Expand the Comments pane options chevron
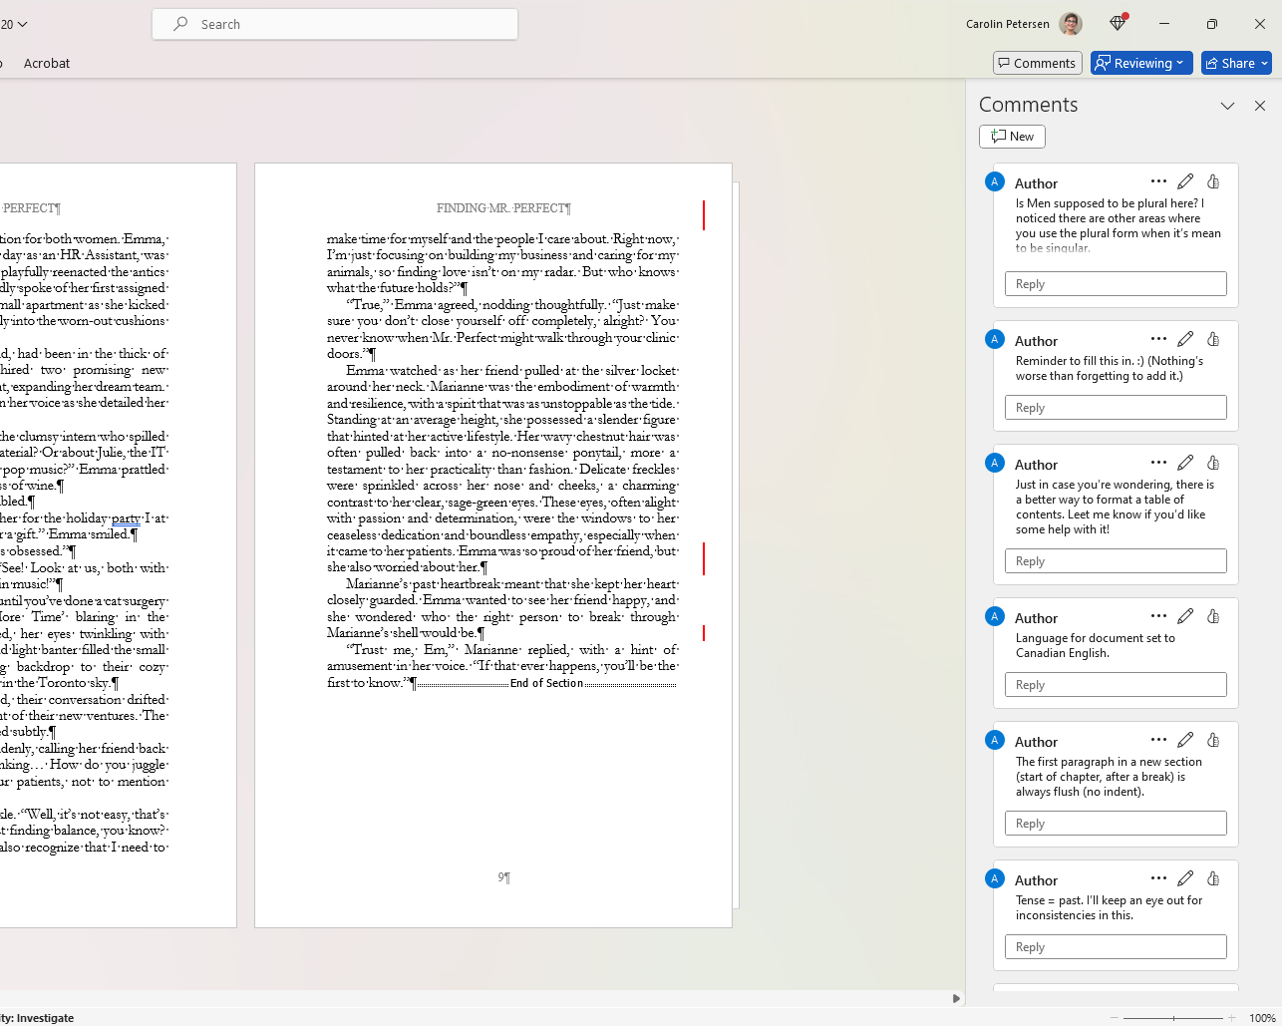1282x1026 pixels. pyautogui.click(x=1228, y=106)
